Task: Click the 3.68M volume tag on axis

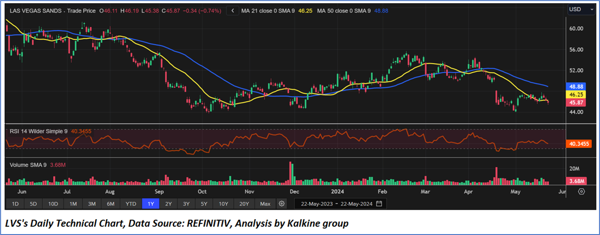Action: tap(577, 181)
